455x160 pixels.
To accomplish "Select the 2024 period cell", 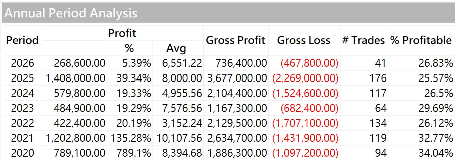I will point(22,93).
